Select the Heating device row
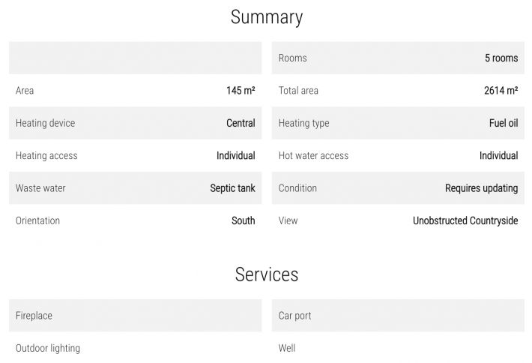This screenshot has height=363, width=532. point(136,123)
